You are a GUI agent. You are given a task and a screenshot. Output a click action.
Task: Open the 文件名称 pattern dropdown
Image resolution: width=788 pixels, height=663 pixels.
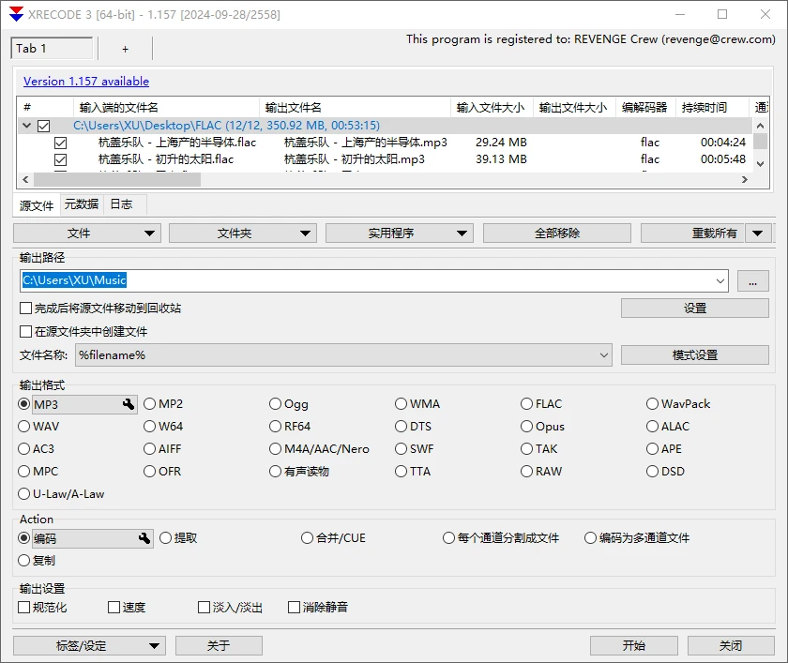click(604, 354)
